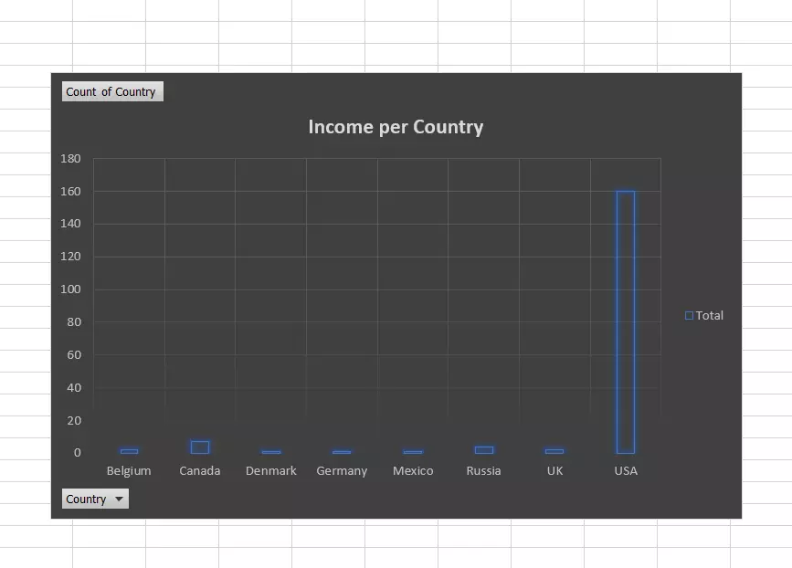Viewport: 792px width, 568px height.
Task: Click the Germany column in the plot area
Action: coord(342,450)
